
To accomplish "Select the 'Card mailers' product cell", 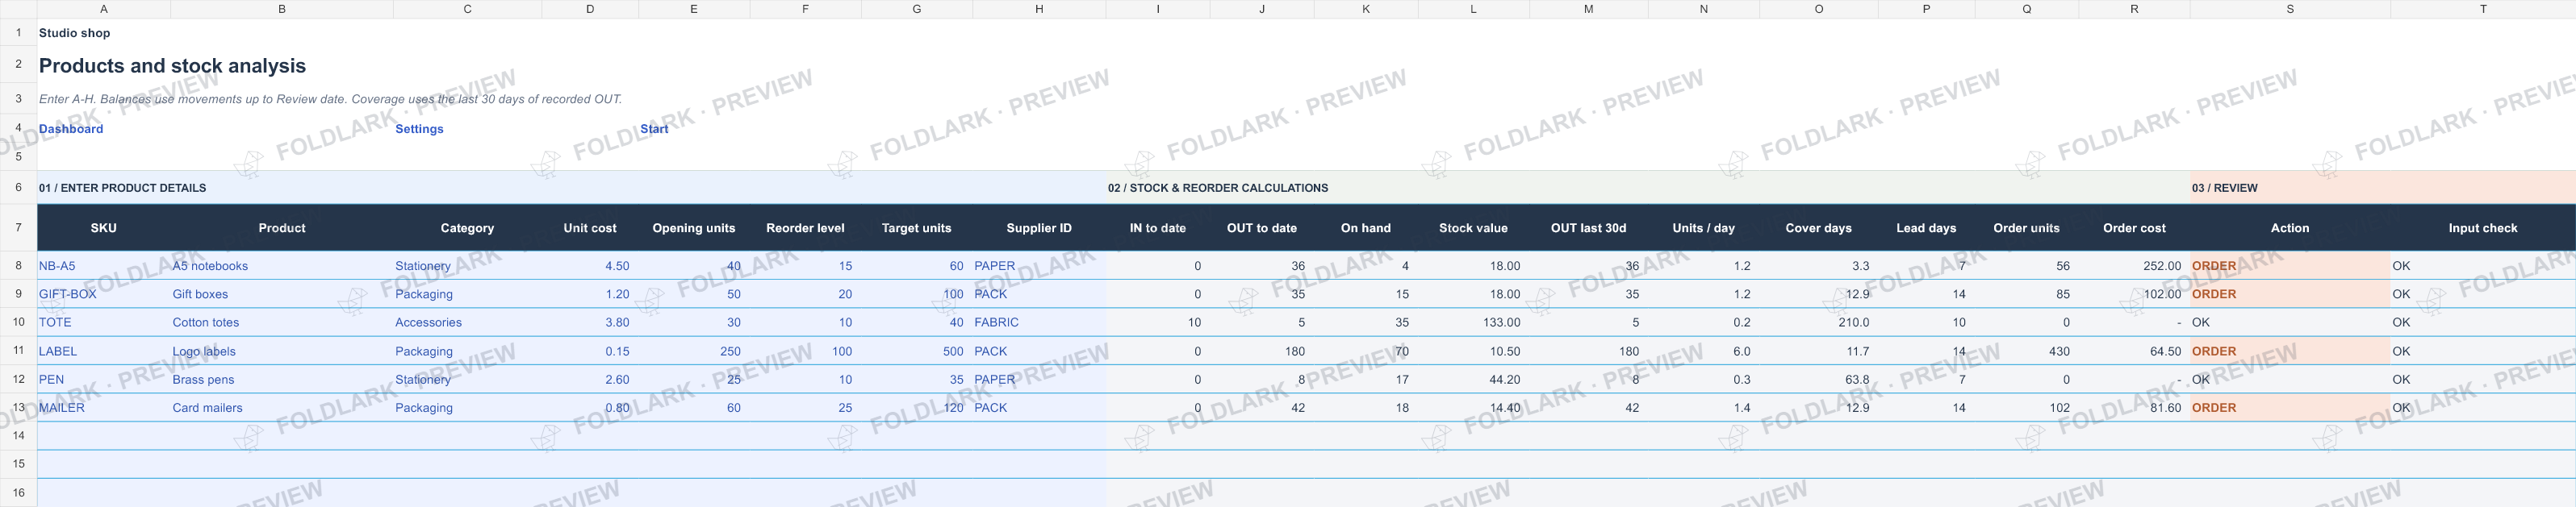I will 282,407.
